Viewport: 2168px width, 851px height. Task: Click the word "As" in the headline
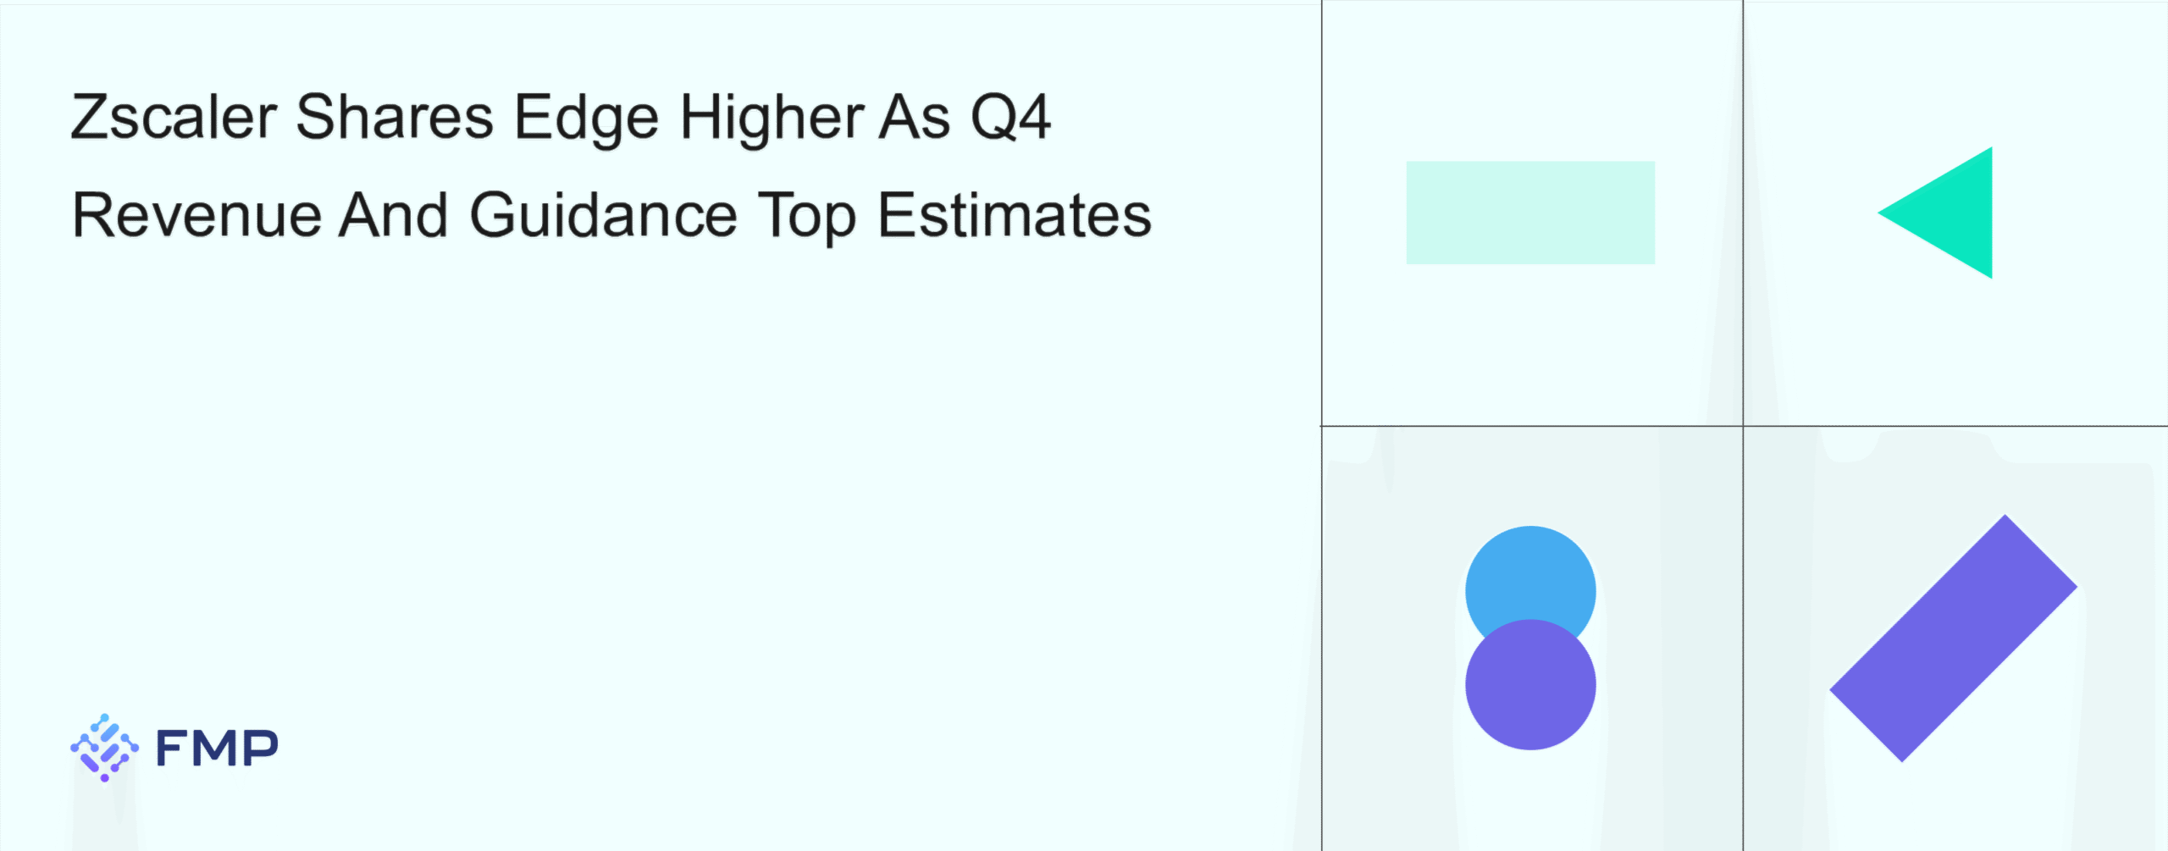coord(914,117)
